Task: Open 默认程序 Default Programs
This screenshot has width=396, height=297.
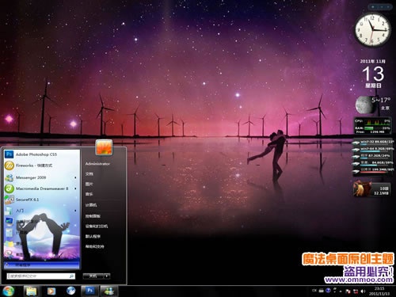Action: [93, 236]
